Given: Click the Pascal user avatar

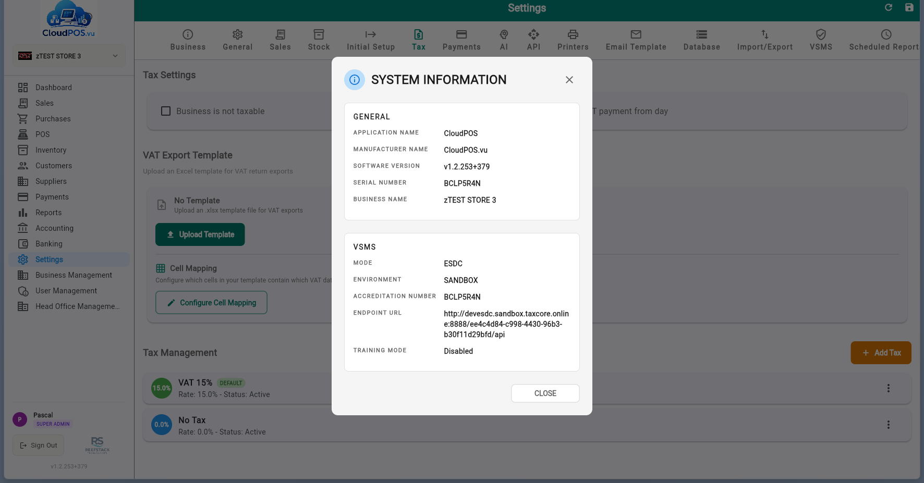Looking at the screenshot, I should 20,419.
